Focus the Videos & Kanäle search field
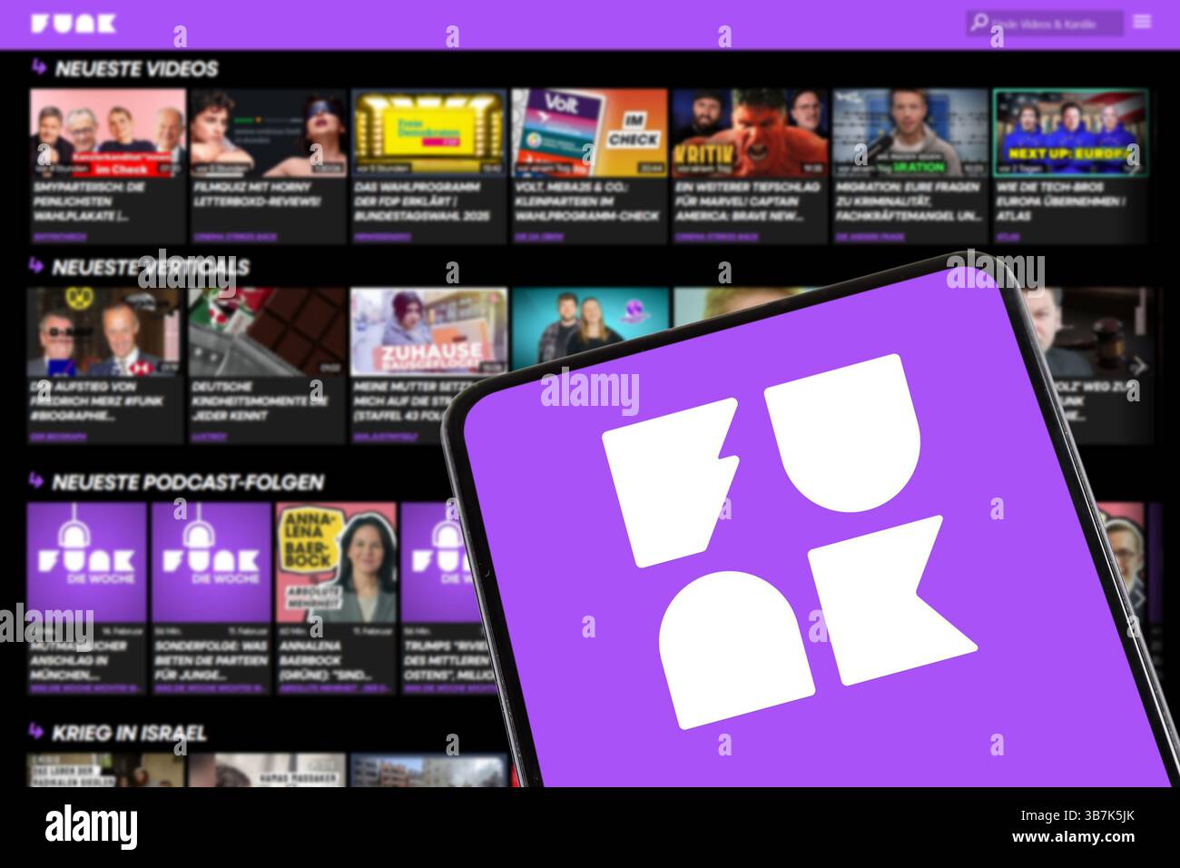1180x868 pixels. tap(1044, 23)
